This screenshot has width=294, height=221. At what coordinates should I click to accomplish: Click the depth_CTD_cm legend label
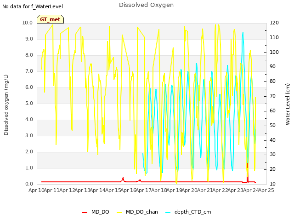(193, 212)
